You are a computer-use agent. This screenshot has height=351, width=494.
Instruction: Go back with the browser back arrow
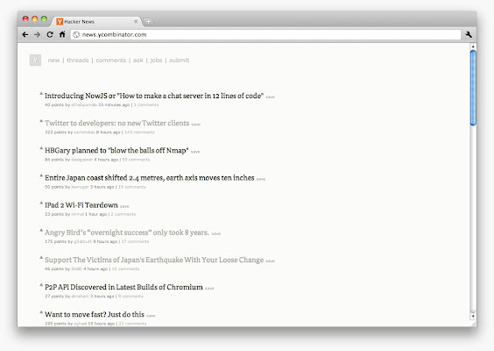25,35
